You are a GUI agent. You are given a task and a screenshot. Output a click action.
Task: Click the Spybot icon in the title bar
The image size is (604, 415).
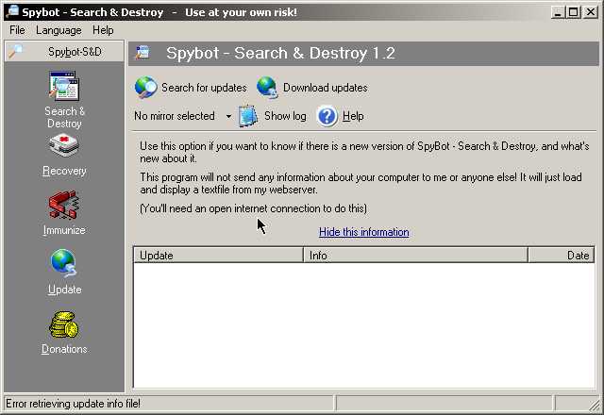[12, 11]
